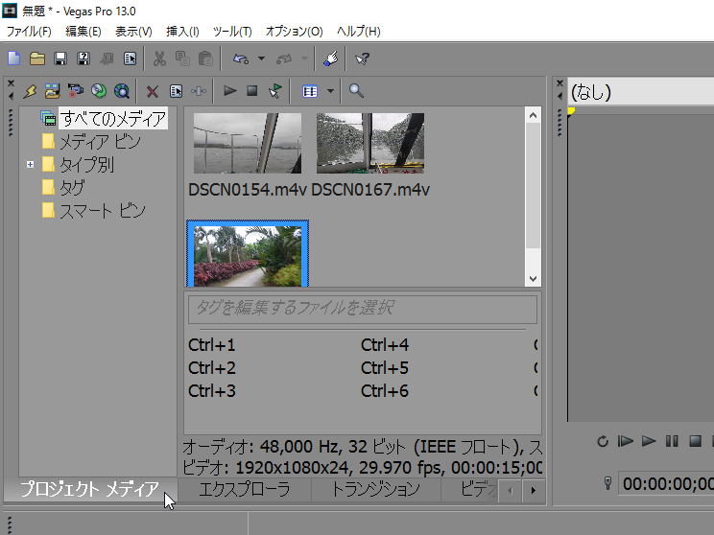
Task: Undo the last action with the undo arrow
Action: pyautogui.click(x=241, y=58)
